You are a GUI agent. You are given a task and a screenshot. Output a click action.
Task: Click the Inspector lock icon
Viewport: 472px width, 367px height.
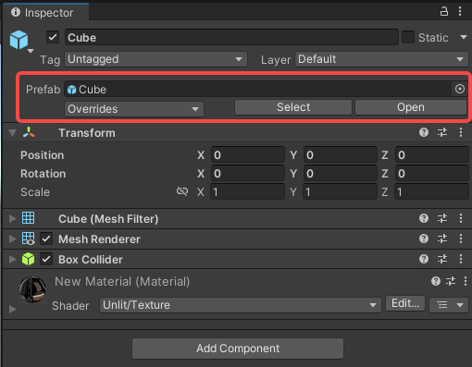pos(444,12)
